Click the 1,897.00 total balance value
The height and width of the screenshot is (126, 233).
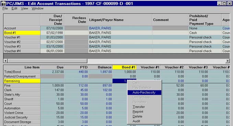tap(106, 72)
